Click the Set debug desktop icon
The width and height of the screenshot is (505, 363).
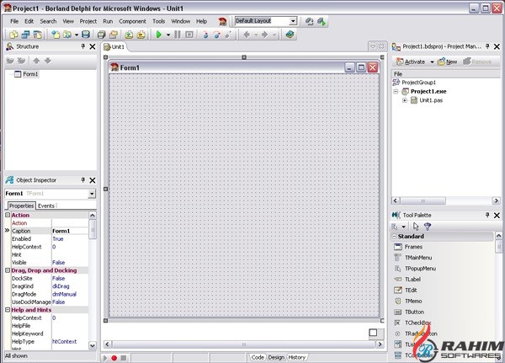322,22
